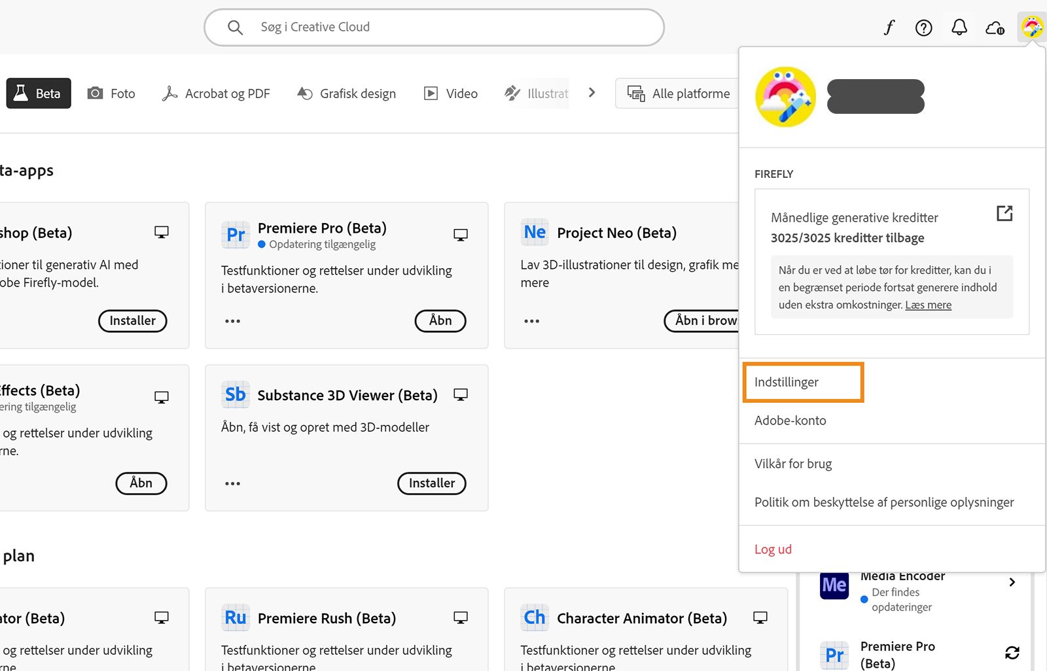This screenshot has width=1047, height=671.
Task: Open more options on Substance 3D Viewer card
Action: tap(233, 483)
